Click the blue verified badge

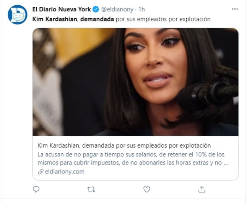coord(96,9)
